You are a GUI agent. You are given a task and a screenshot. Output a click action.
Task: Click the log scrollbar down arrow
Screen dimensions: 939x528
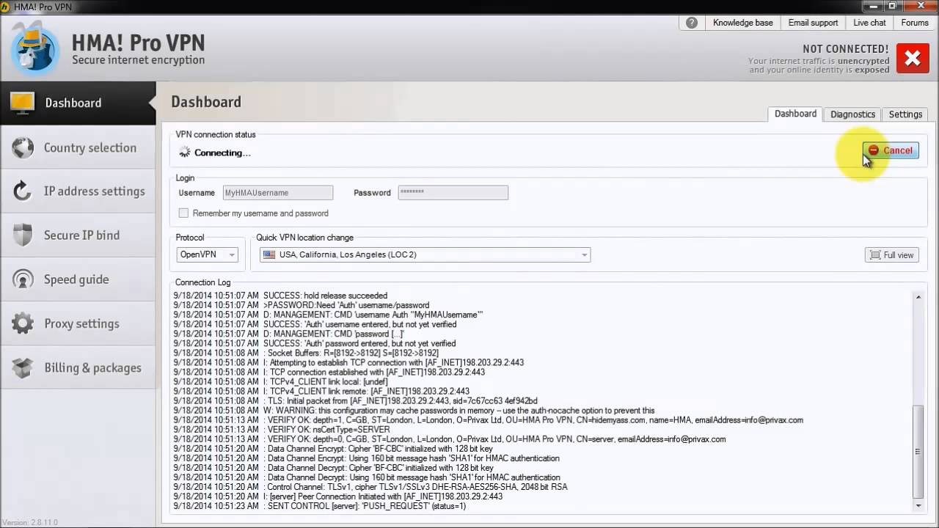pos(918,505)
